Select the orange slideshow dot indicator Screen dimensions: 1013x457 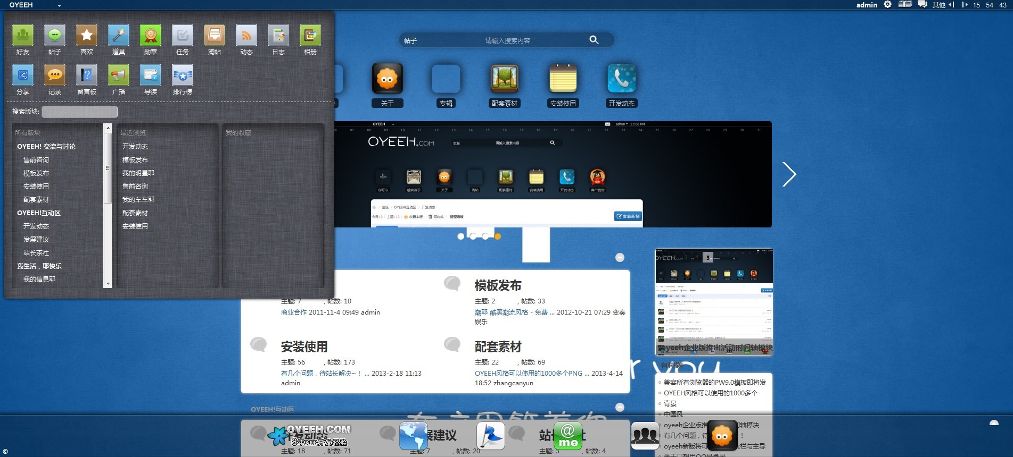coord(498,236)
